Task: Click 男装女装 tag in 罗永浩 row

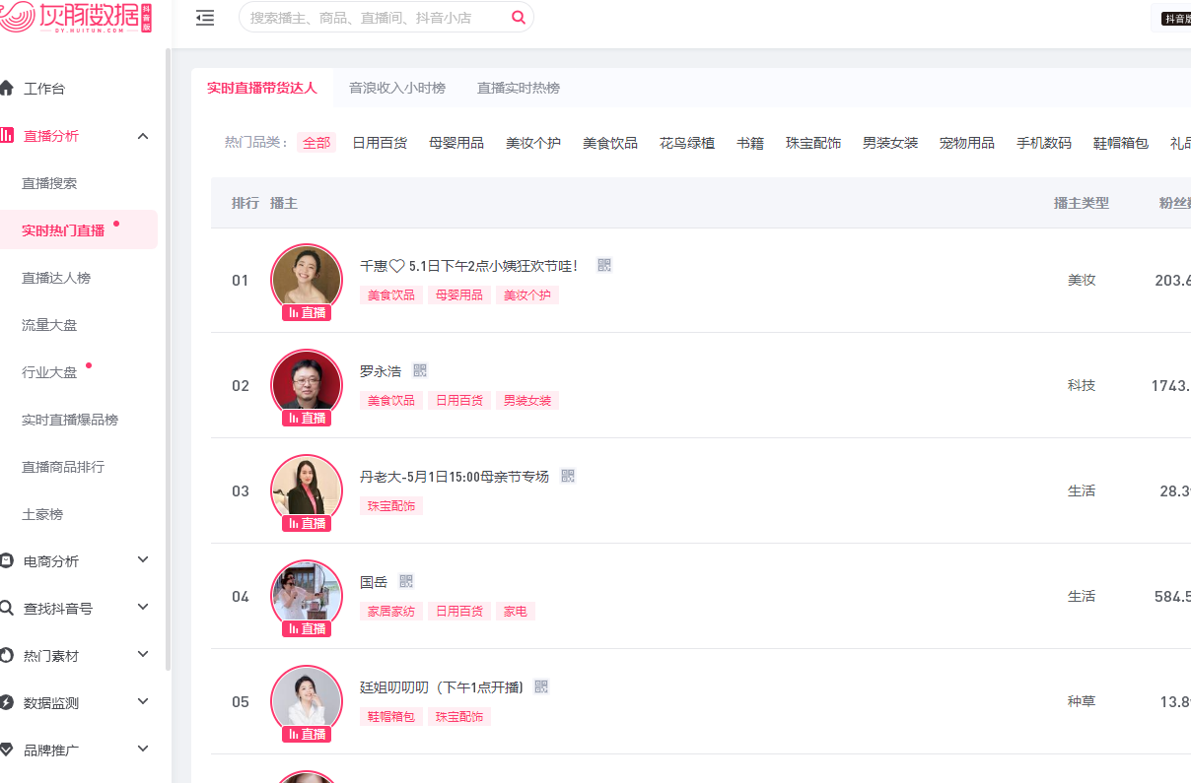Action: (x=527, y=401)
